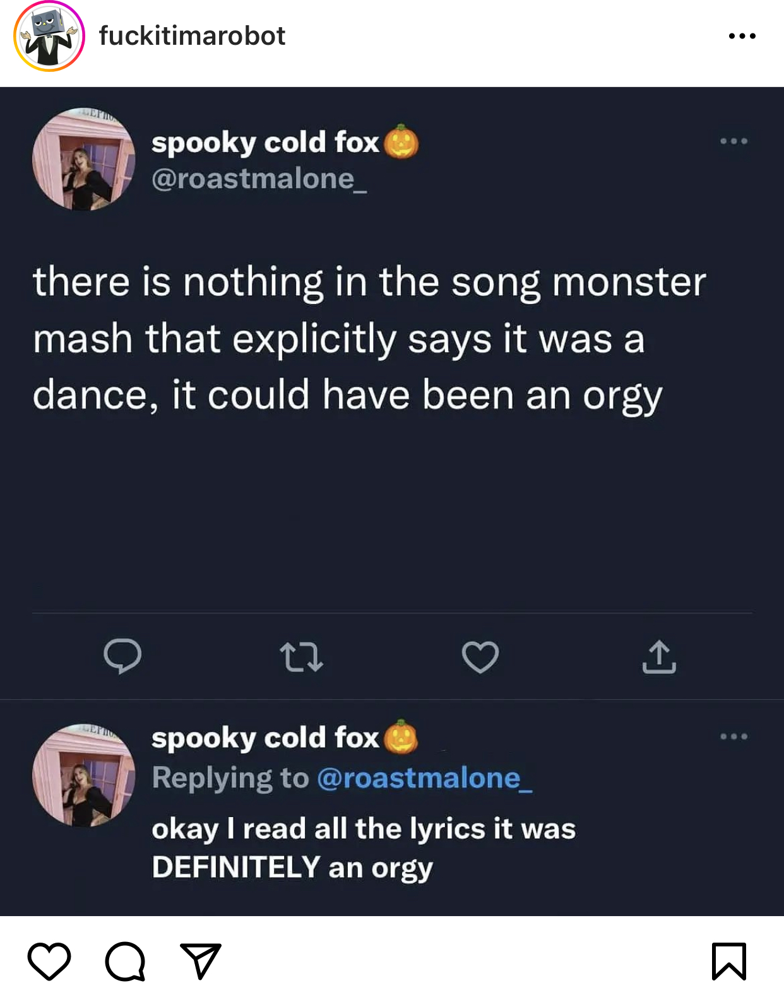The image size is (784, 995).
Task: Click spooky cold fox name on main tweet
Action: click(x=265, y=143)
